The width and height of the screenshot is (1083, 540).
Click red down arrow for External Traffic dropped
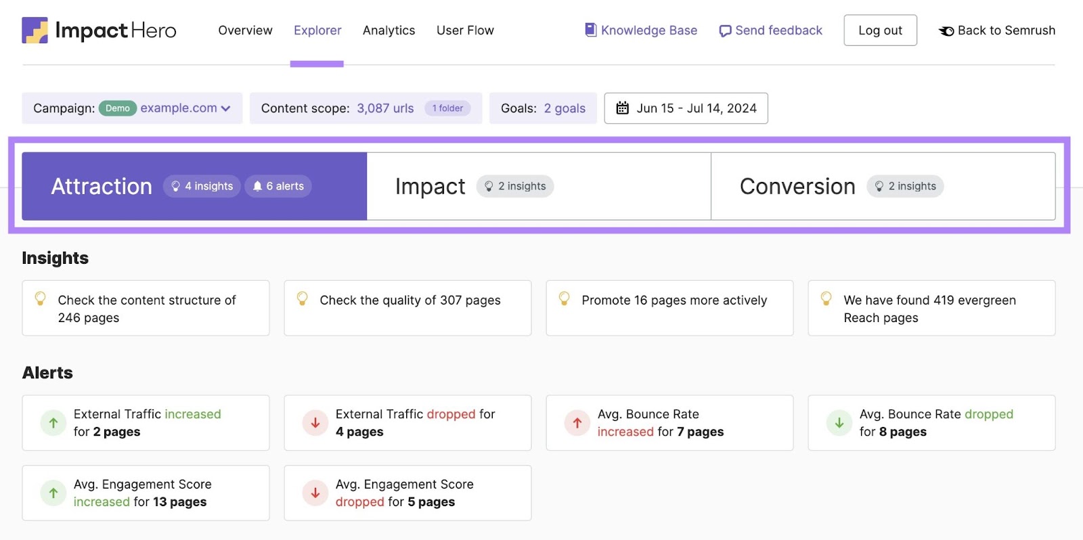tap(315, 423)
